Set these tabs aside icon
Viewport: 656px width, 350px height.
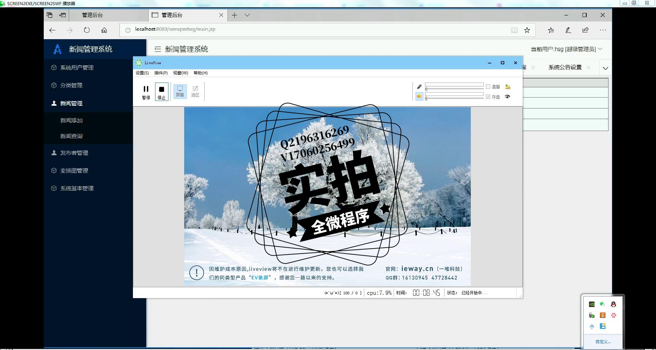click(x=63, y=15)
